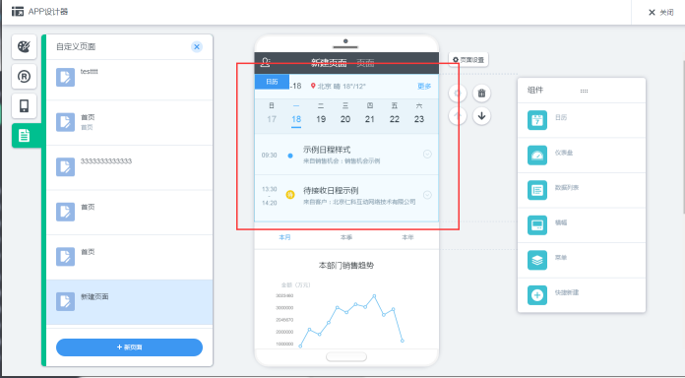685x378 pixels.
Task: Open the theme palette sidebar icon
Action: [x=24, y=47]
